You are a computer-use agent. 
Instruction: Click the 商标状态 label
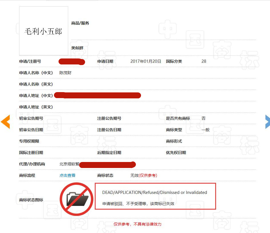coord(105,175)
